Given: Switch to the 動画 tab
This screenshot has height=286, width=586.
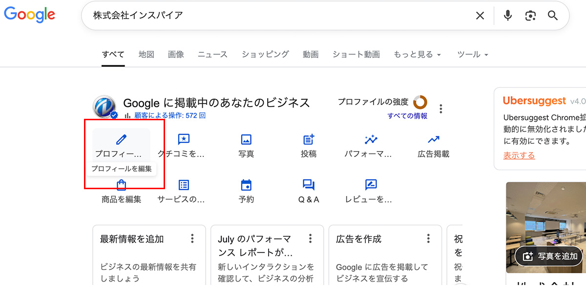Looking at the screenshot, I should click(311, 54).
